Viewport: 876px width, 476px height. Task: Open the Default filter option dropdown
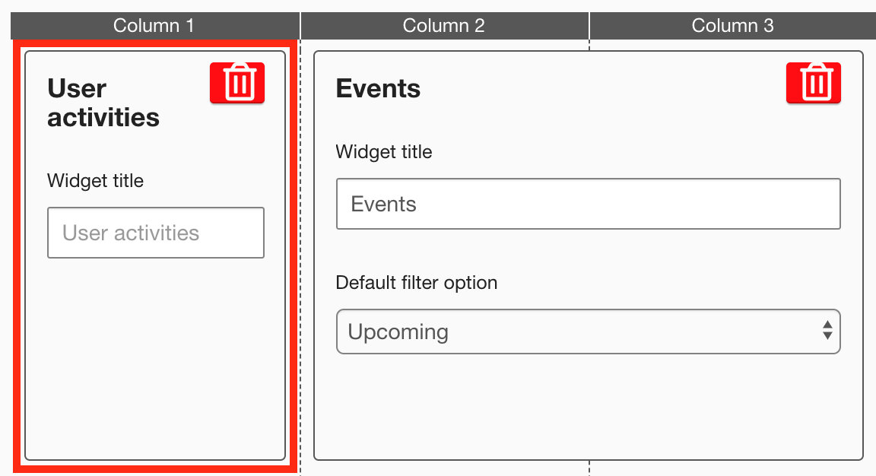[587, 332]
